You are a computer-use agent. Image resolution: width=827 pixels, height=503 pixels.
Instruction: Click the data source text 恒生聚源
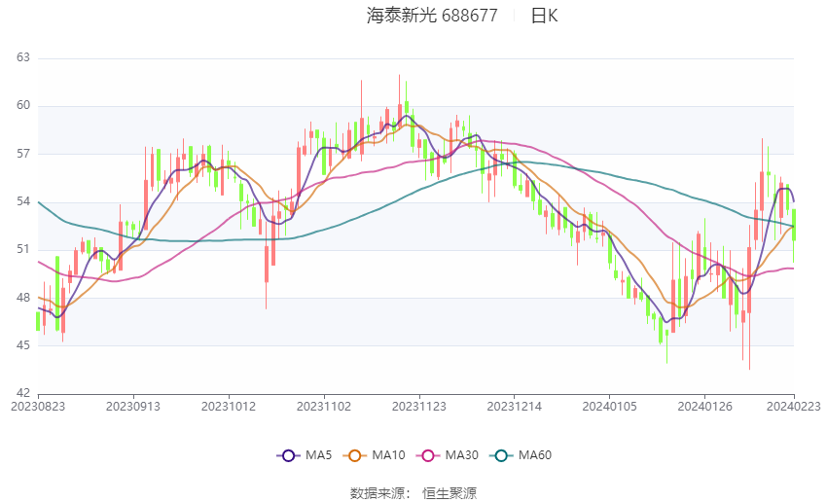tap(449, 493)
